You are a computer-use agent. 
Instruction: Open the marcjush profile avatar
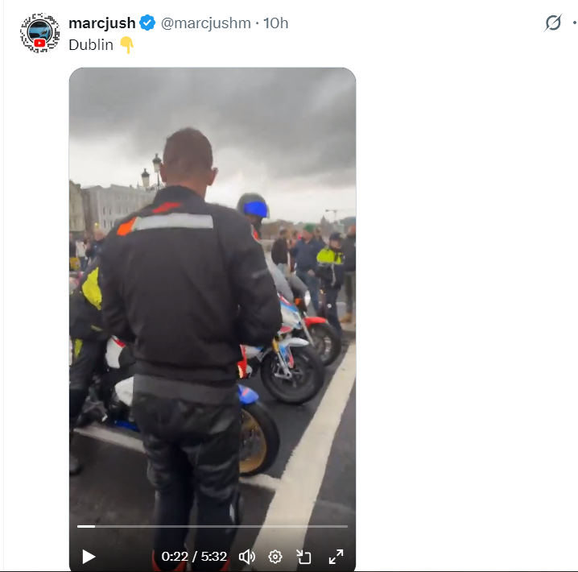pyautogui.click(x=39, y=33)
